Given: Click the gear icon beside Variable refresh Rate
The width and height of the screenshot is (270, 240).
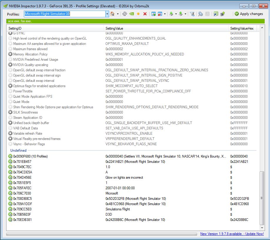Looking at the screenshot, I should tap(10, 133).
